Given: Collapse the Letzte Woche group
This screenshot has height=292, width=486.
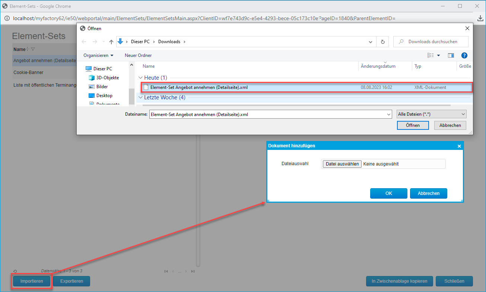Looking at the screenshot, I should (x=141, y=97).
